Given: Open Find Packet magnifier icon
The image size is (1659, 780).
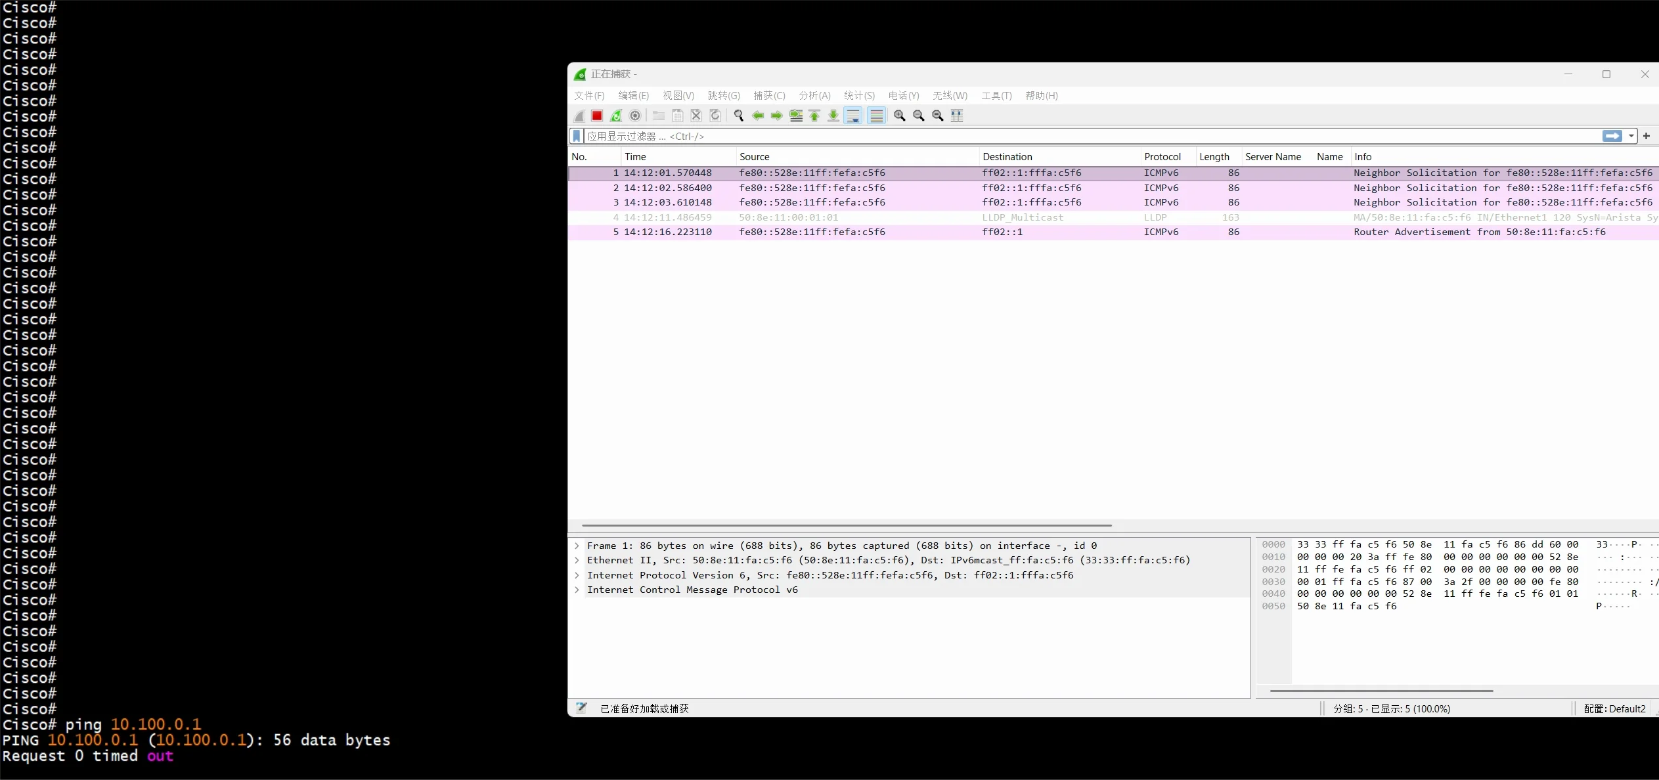Looking at the screenshot, I should coord(739,116).
